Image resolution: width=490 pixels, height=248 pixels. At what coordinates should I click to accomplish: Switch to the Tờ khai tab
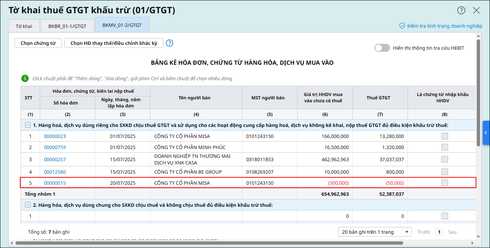24,26
